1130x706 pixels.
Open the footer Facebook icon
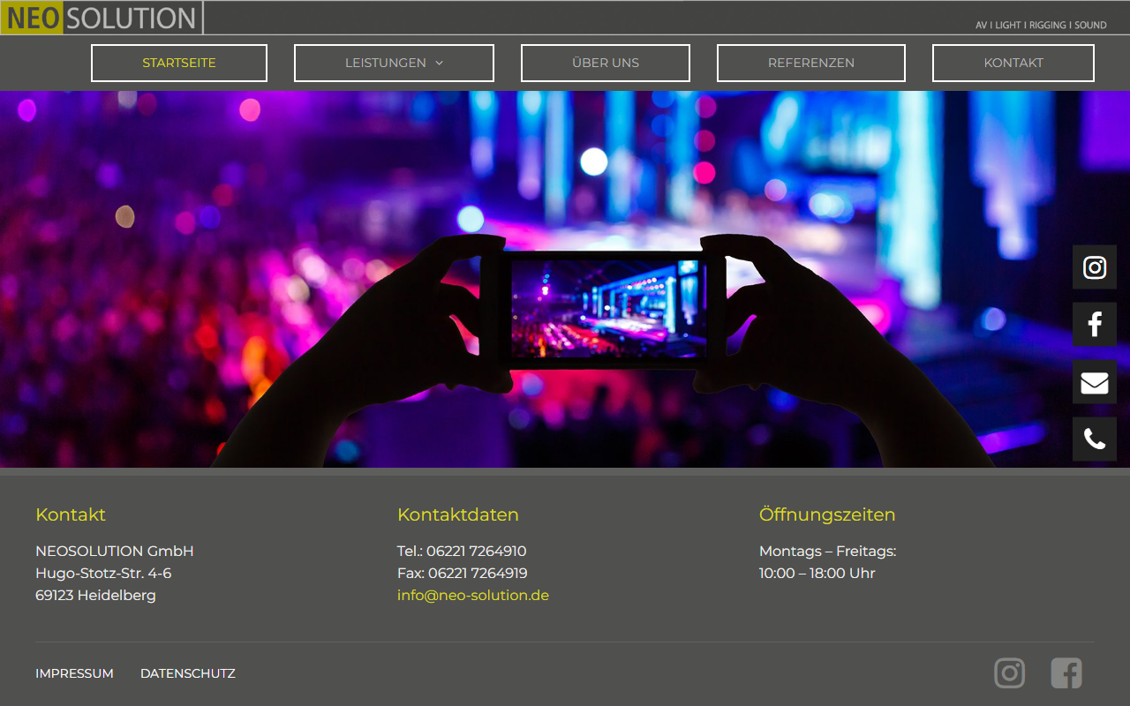pos(1066,673)
